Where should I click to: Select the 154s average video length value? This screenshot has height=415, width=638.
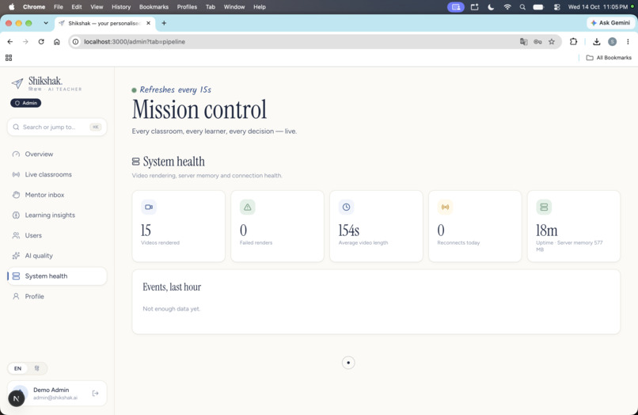click(x=349, y=230)
